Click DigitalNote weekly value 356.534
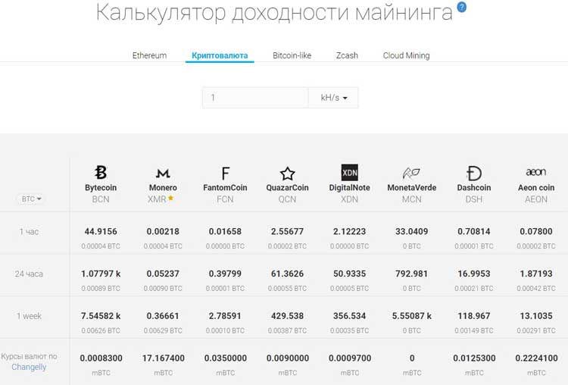Image resolution: width=568 pixels, height=385 pixels. pos(350,316)
